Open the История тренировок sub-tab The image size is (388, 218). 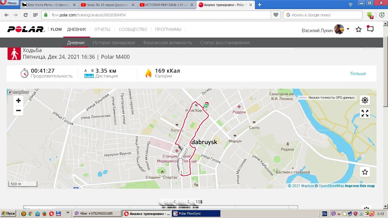114,43
